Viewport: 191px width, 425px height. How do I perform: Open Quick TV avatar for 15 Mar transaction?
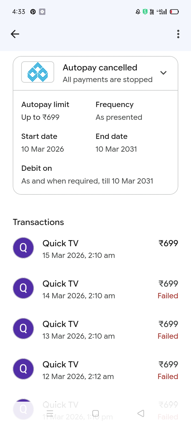coord(23,248)
